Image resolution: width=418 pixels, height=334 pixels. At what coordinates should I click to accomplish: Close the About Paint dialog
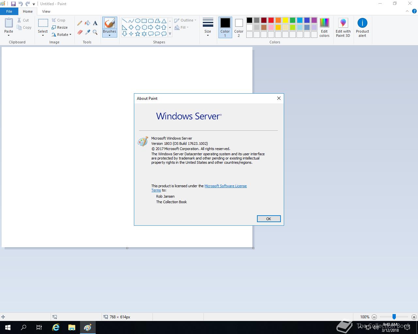click(279, 98)
